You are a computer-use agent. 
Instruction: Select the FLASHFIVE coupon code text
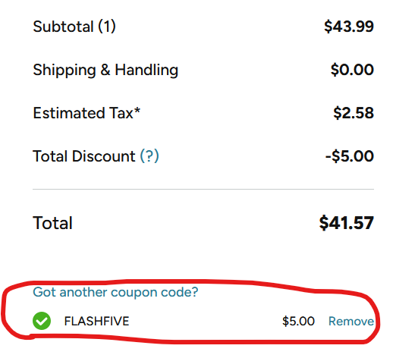[96, 322]
